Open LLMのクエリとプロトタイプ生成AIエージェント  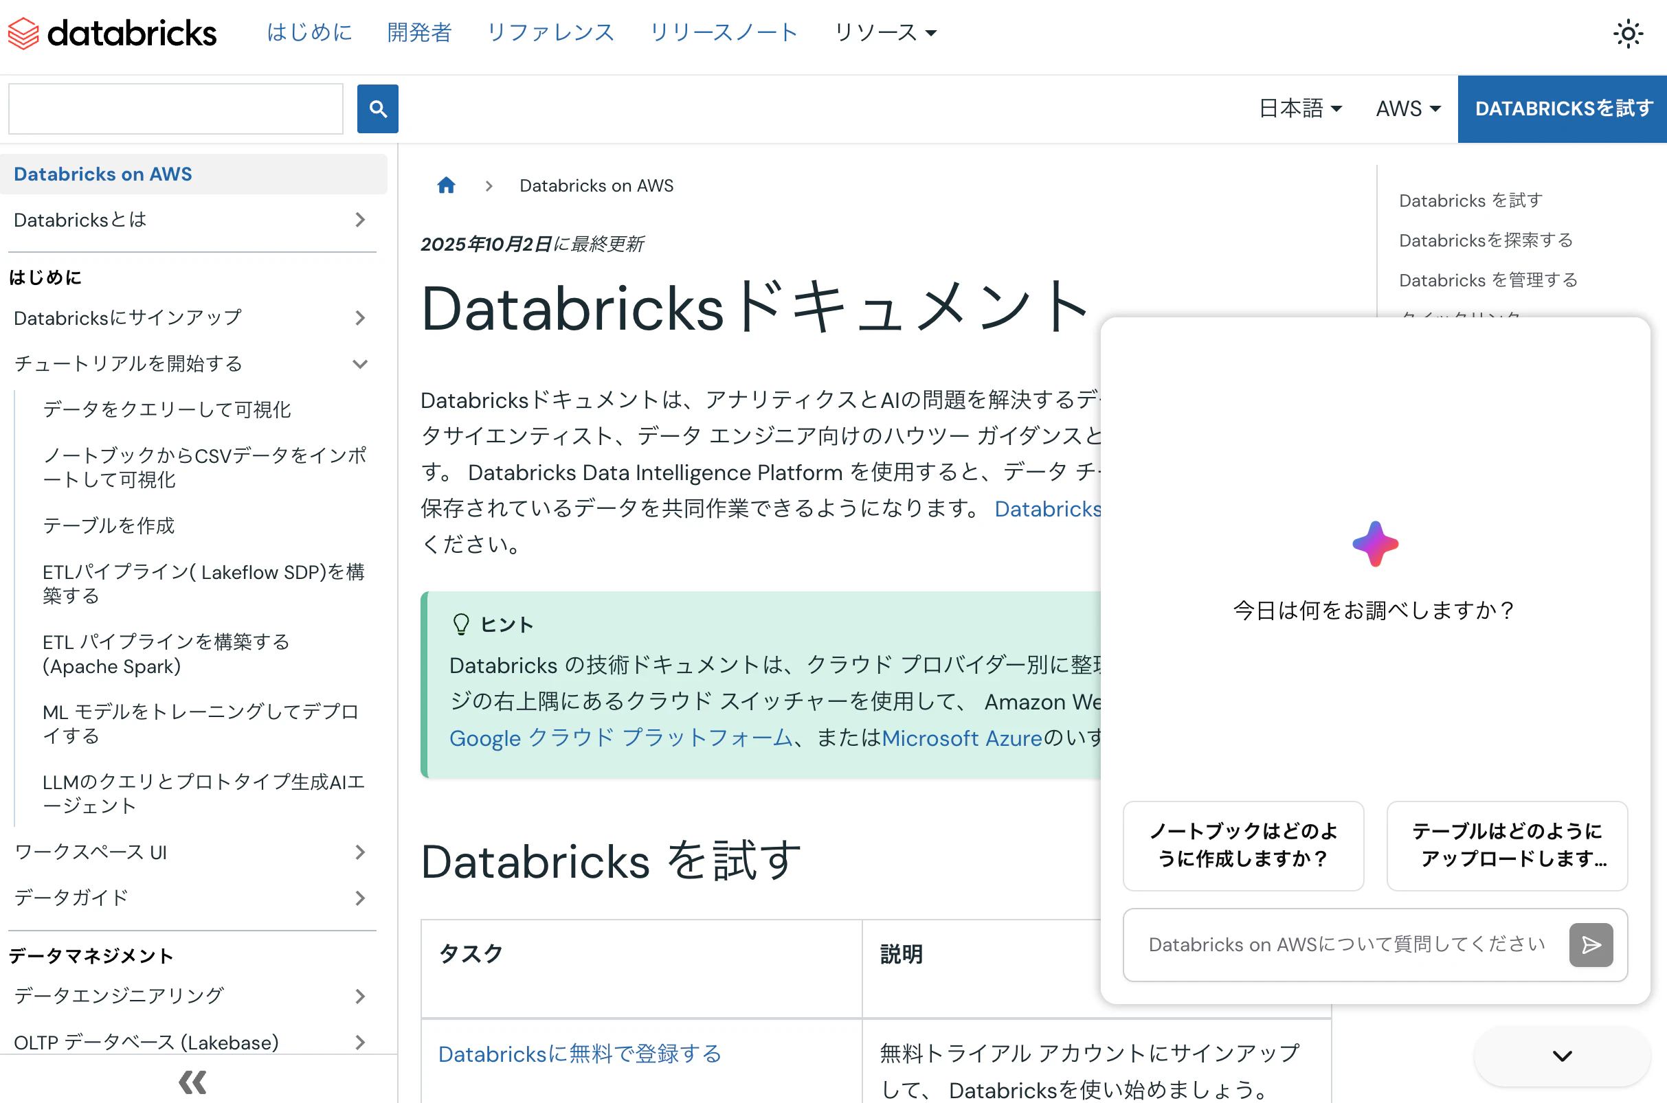tap(204, 793)
